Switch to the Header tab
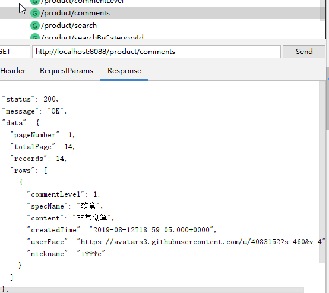The height and width of the screenshot is (293, 329). pyautogui.click(x=13, y=71)
